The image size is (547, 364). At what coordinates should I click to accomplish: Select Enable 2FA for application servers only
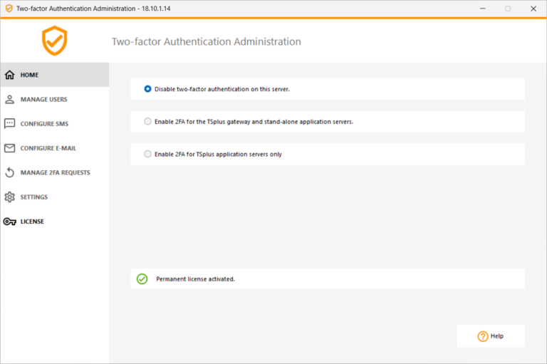pos(147,154)
